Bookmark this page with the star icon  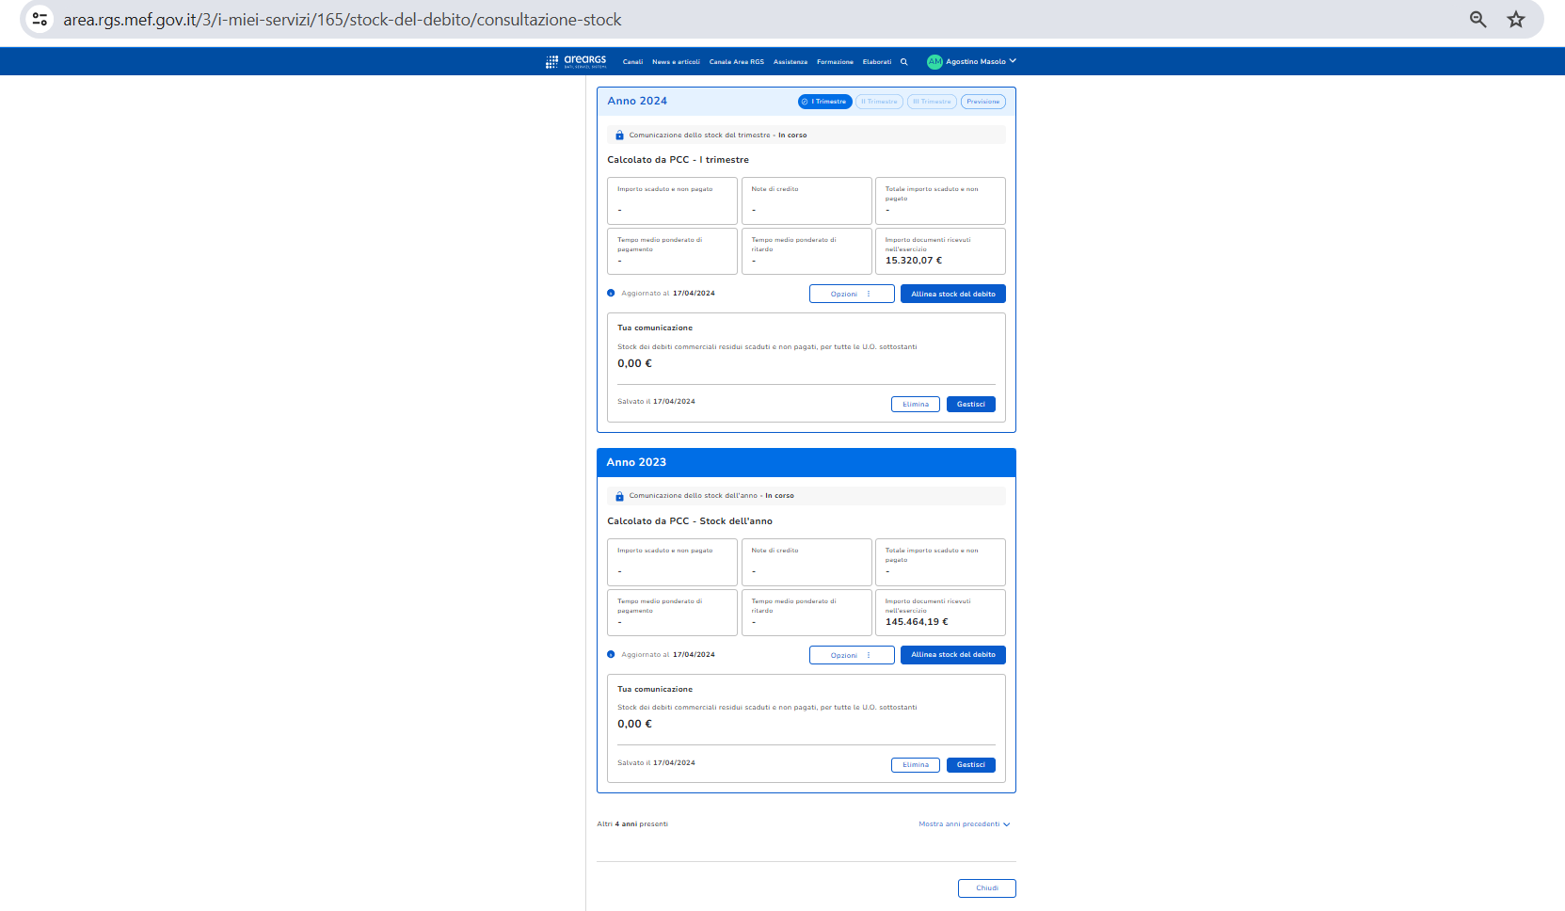tap(1515, 20)
